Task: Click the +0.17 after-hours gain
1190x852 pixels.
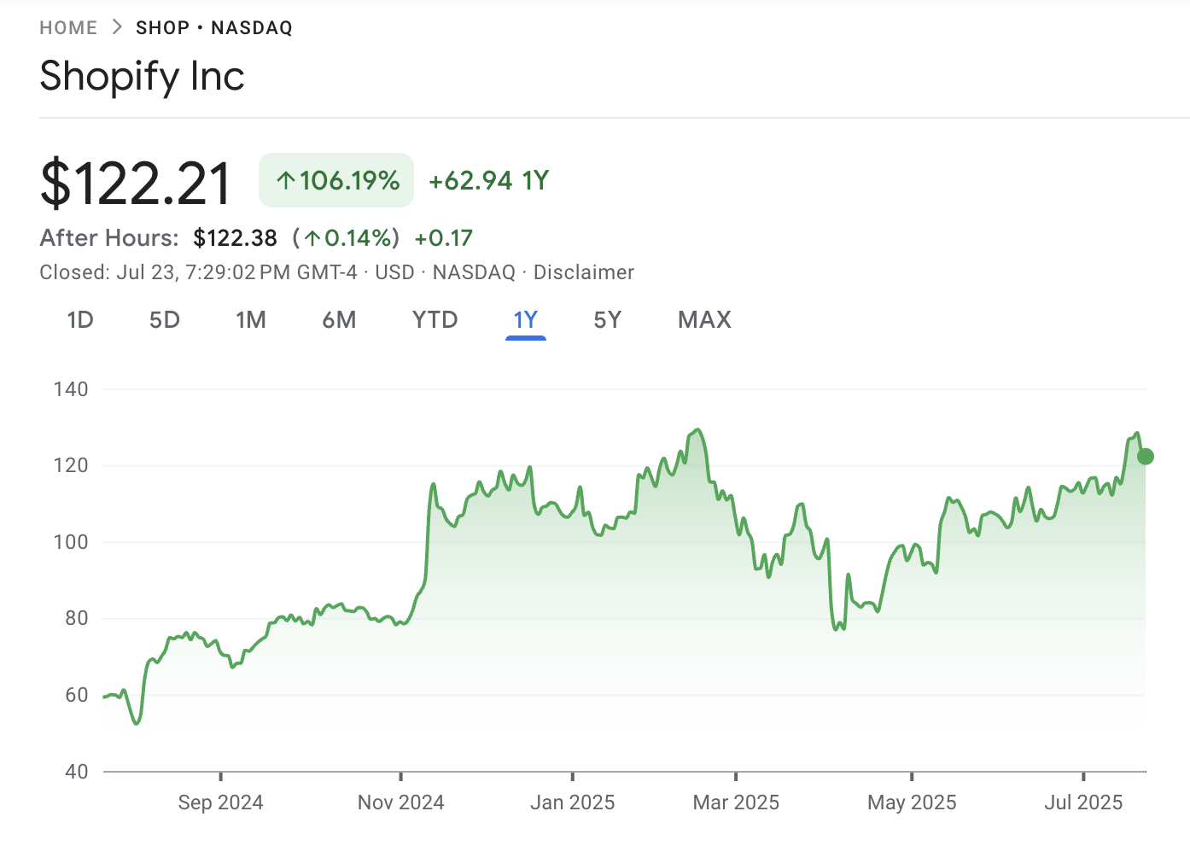Action: [443, 237]
